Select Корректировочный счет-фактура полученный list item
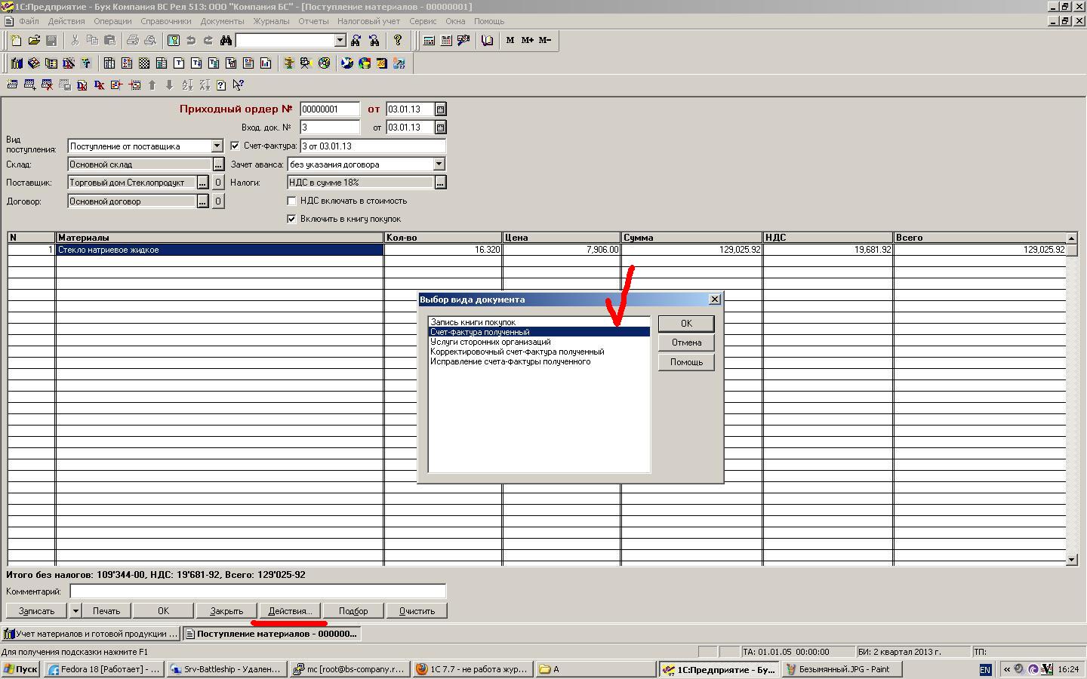The width and height of the screenshot is (1087, 679). point(517,352)
